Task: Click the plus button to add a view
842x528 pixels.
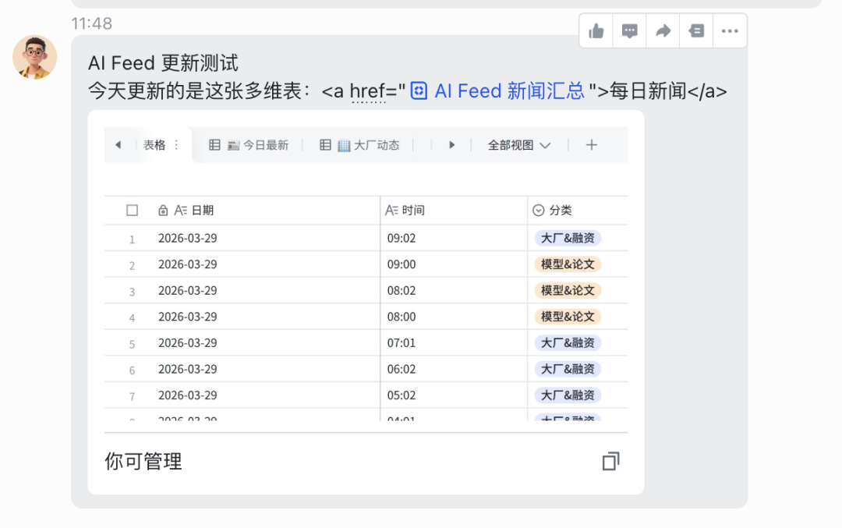Action: [591, 144]
